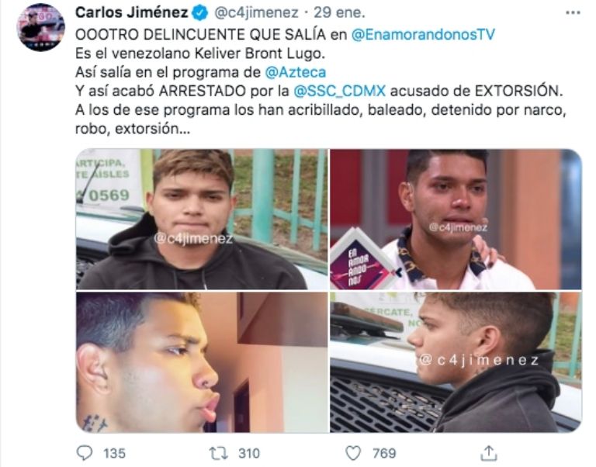This screenshot has width=596, height=467.
Task: Click the 769 likes count
Action: pos(384,453)
